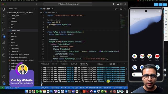The width and height of the screenshot is (168, 94).
Task: Split the editor right
Action: 121,9
